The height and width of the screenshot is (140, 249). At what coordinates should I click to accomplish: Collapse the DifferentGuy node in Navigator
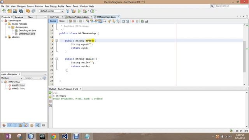[2, 82]
